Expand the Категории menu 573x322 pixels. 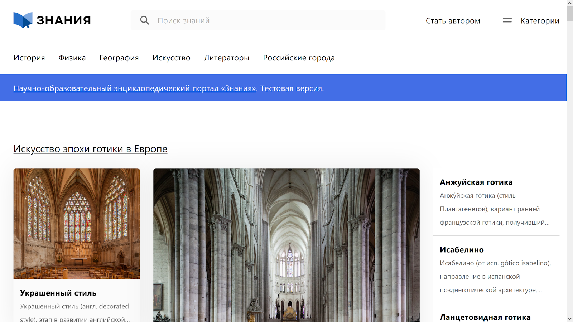coord(540,21)
